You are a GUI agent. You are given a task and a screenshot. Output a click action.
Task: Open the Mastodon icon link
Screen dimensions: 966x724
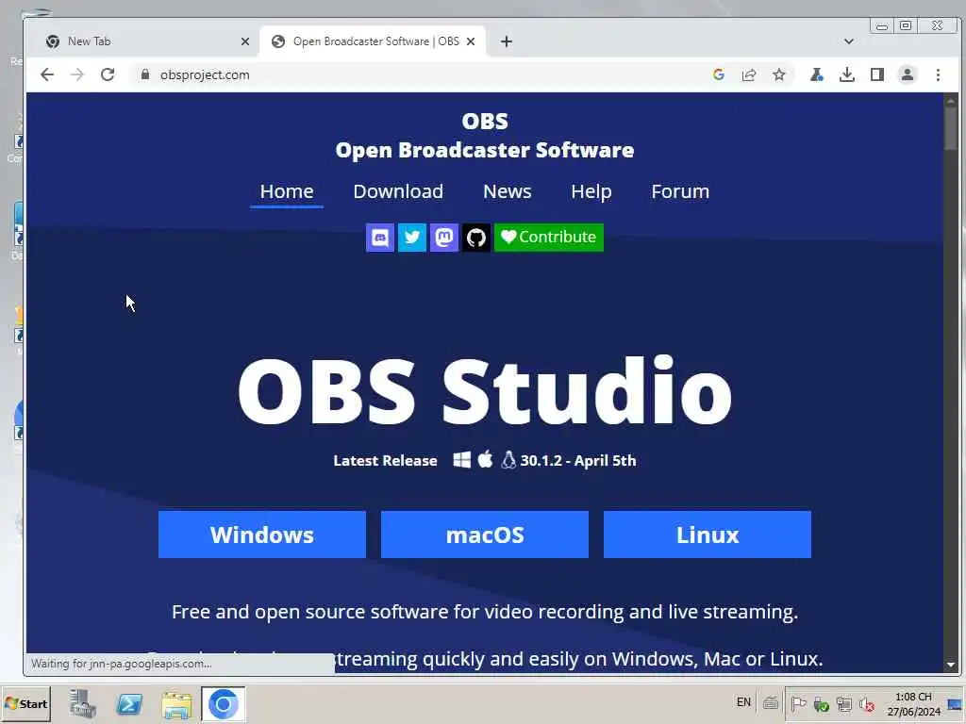(x=444, y=237)
